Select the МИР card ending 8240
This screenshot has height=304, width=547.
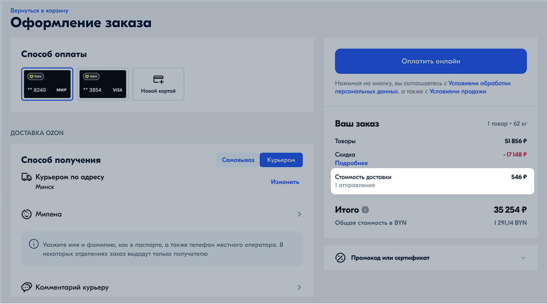tap(47, 84)
